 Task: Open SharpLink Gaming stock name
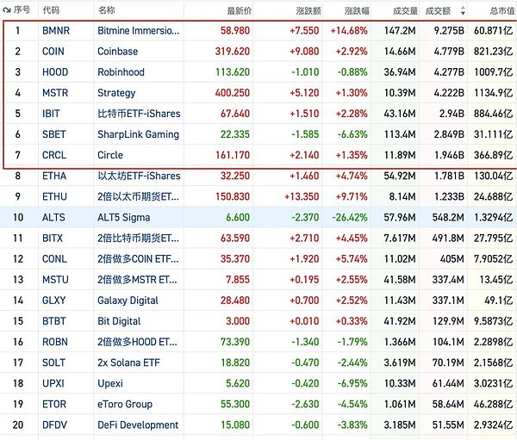click(x=138, y=134)
